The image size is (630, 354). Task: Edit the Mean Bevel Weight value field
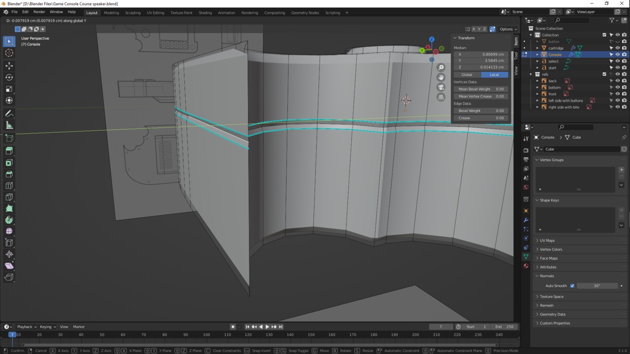click(480, 89)
